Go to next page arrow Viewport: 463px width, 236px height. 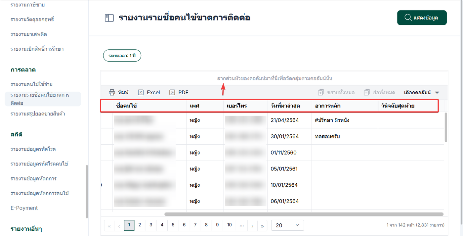(252, 226)
